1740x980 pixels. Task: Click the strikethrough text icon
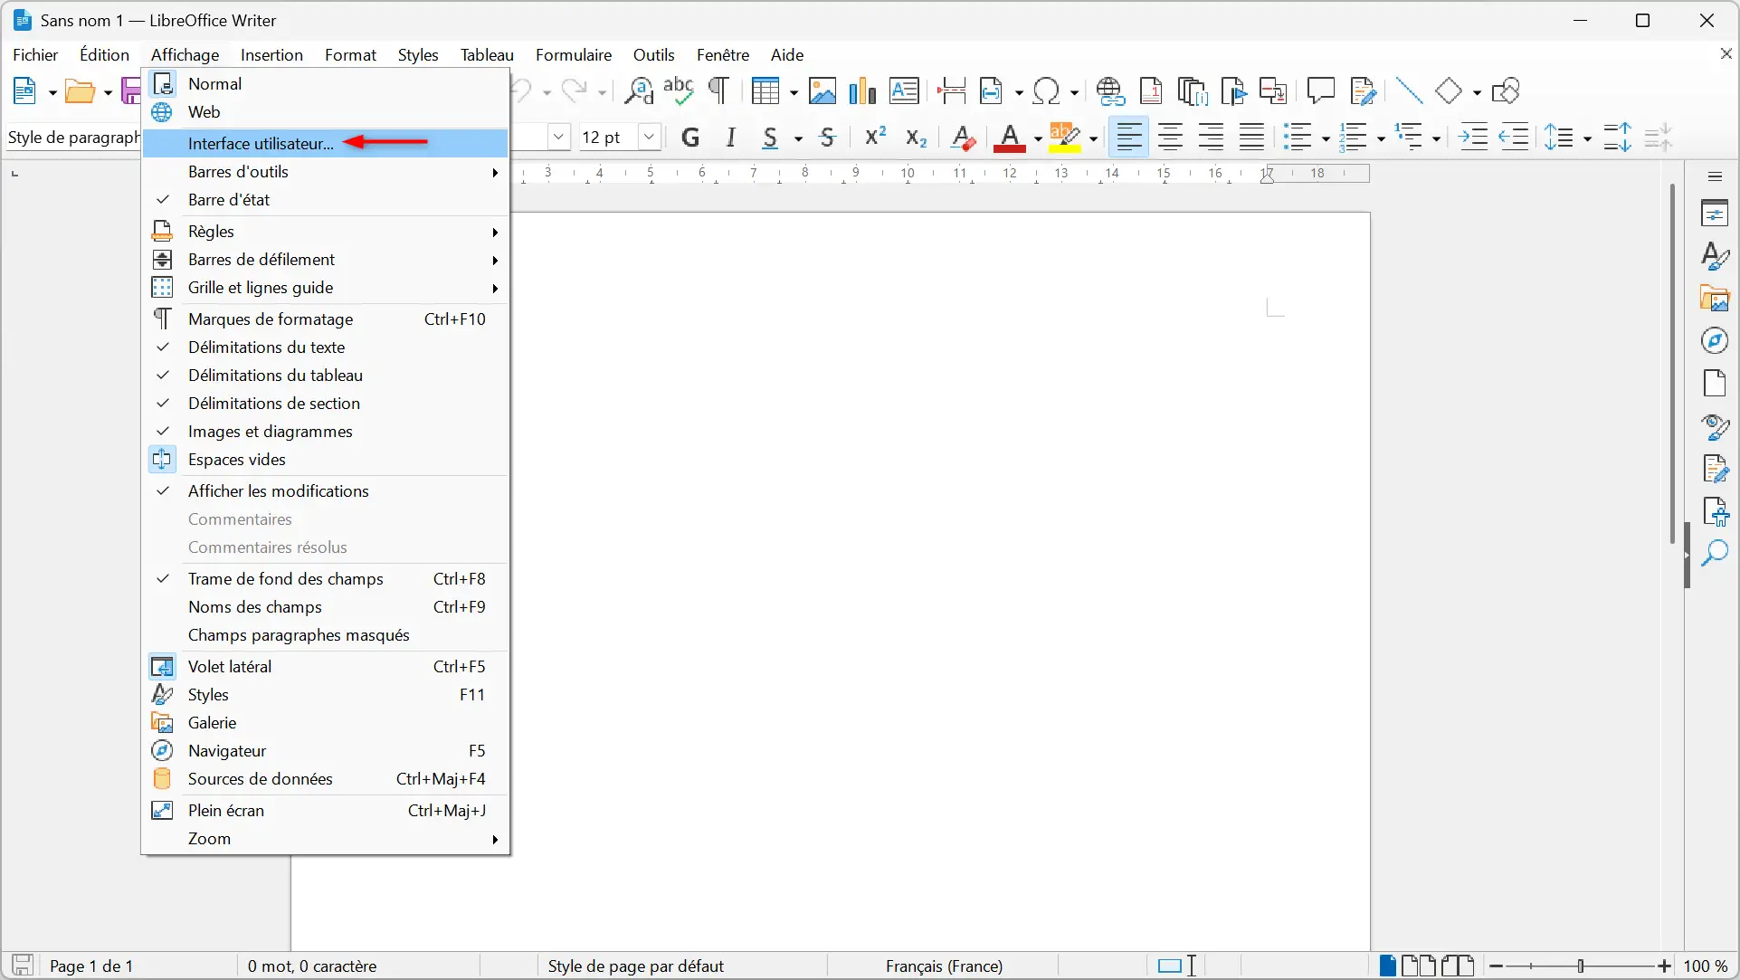coord(827,138)
